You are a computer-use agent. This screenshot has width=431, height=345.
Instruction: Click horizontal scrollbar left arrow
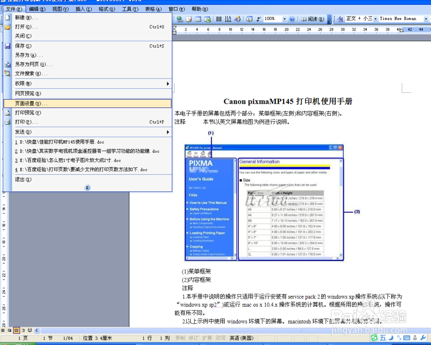[x=37, y=330]
